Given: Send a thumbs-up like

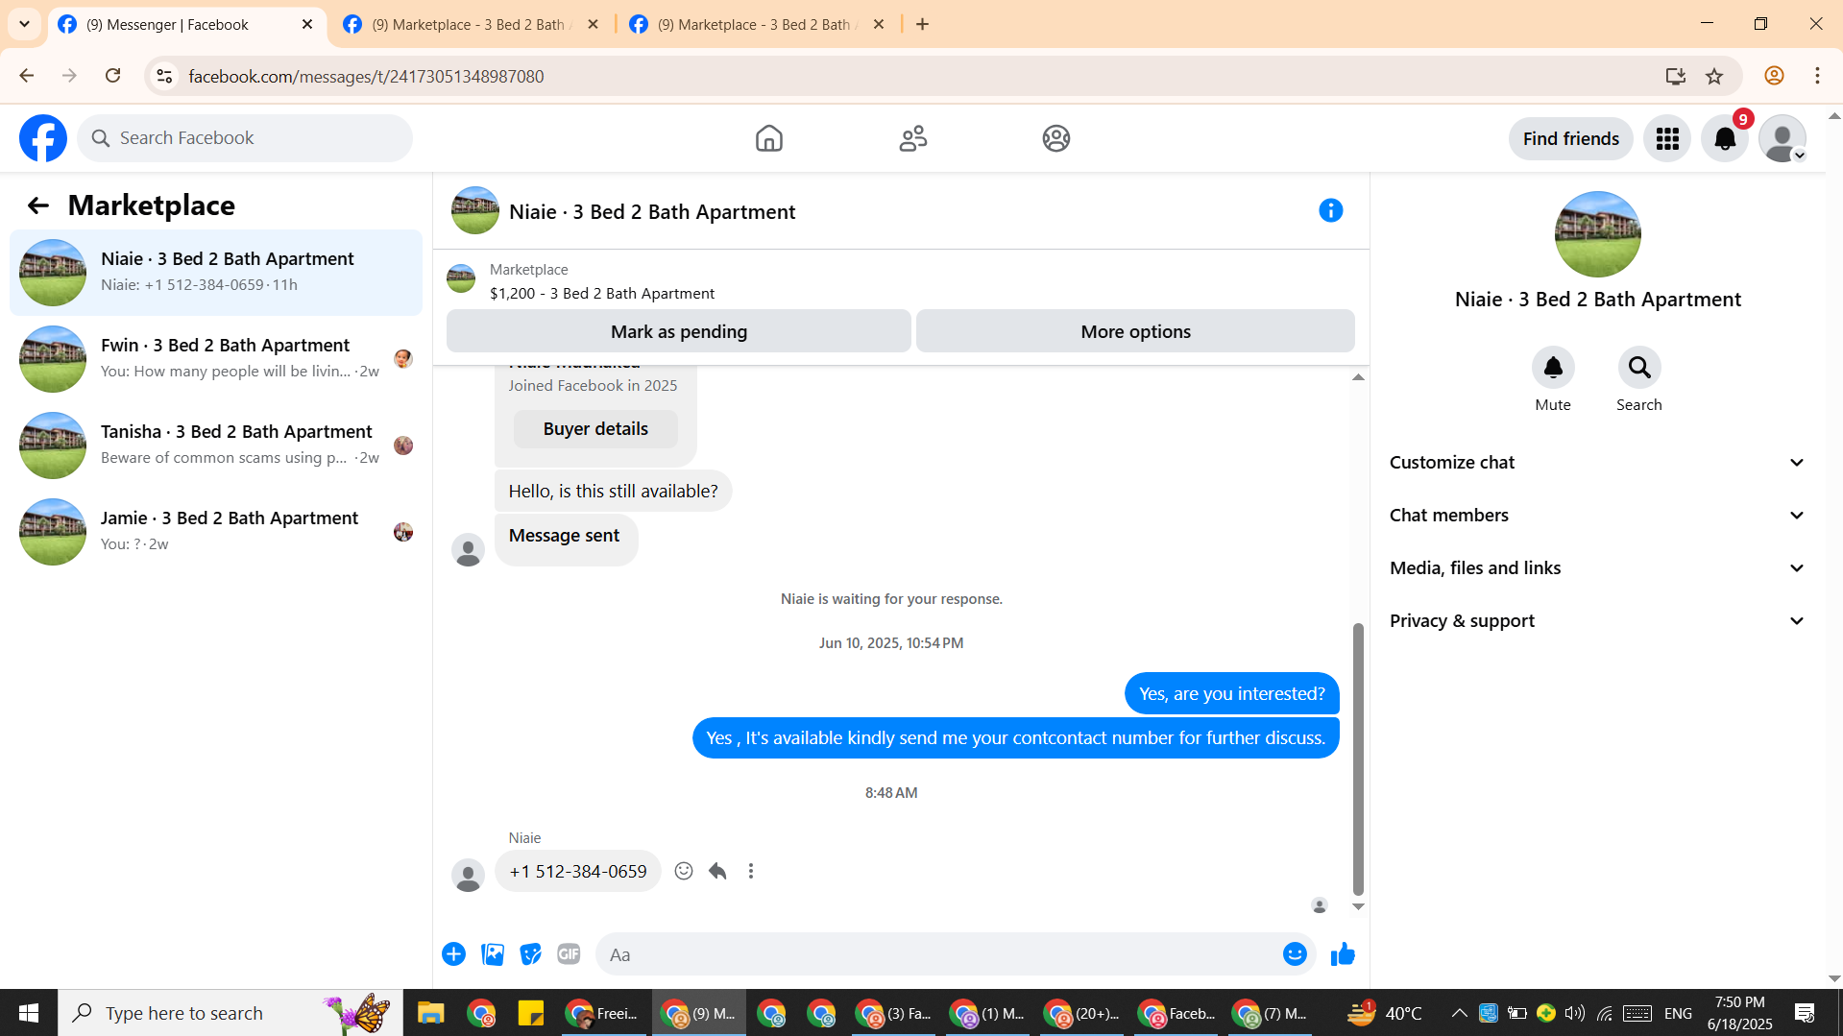Looking at the screenshot, I should click(x=1343, y=954).
